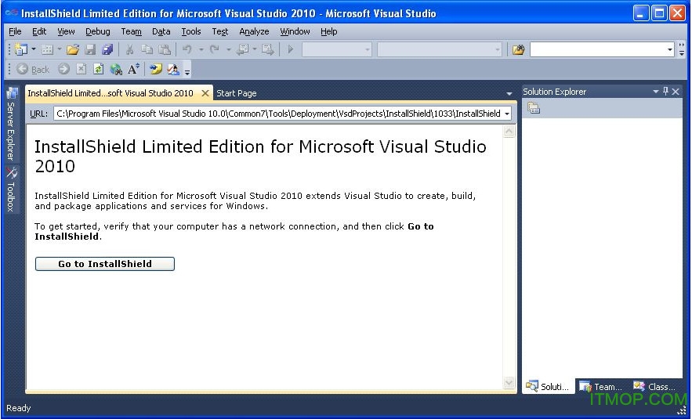
Task: Click the Go to InstallShield button
Action: pyautogui.click(x=105, y=264)
